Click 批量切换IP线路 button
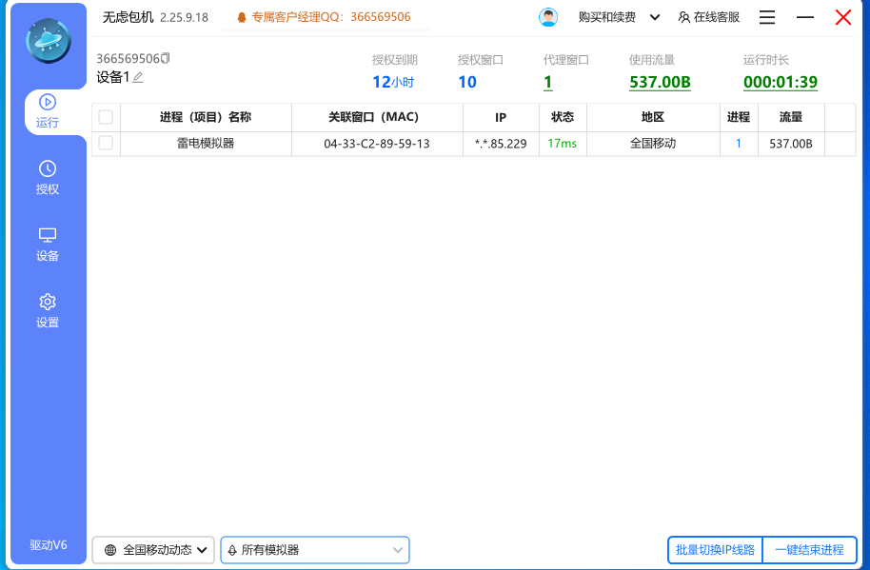Screen dimensions: 870x570 coord(715,550)
